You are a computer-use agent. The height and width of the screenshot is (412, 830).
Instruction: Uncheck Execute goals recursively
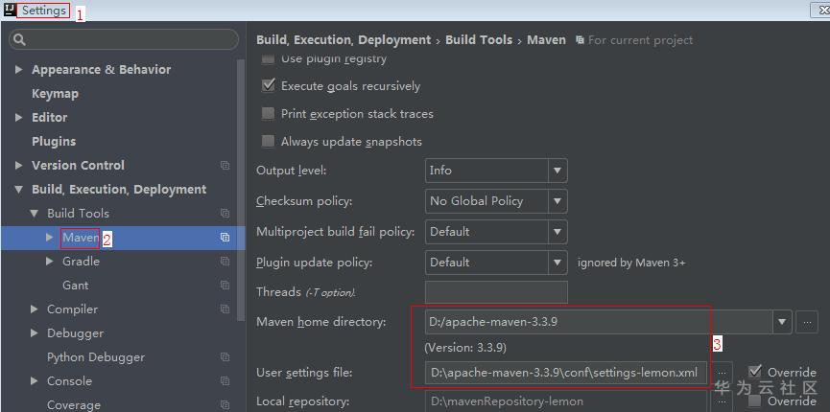269,86
